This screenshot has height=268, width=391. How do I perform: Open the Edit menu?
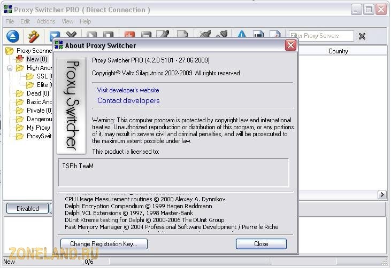click(25, 21)
